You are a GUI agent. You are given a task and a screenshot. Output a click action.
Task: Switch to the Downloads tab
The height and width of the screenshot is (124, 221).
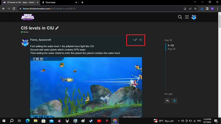(x=59, y=2)
